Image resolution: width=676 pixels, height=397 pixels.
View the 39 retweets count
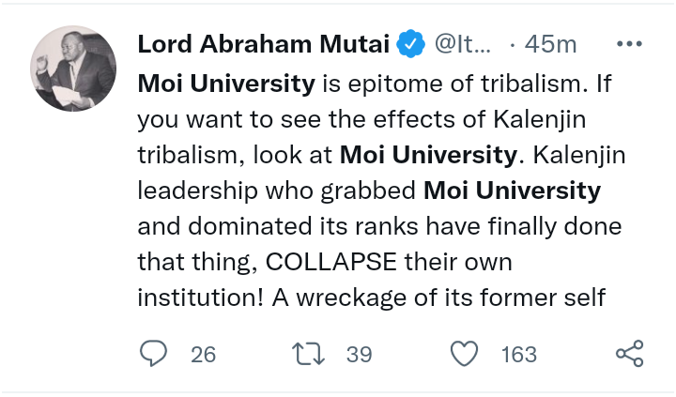[359, 355]
